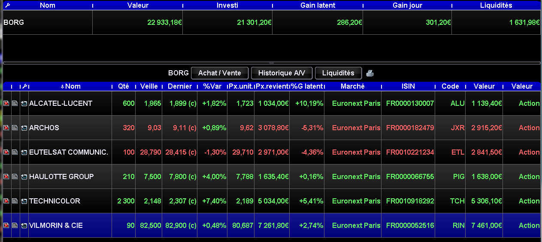Click ticker code ETL
542x242 pixels.
pyautogui.click(x=457, y=152)
